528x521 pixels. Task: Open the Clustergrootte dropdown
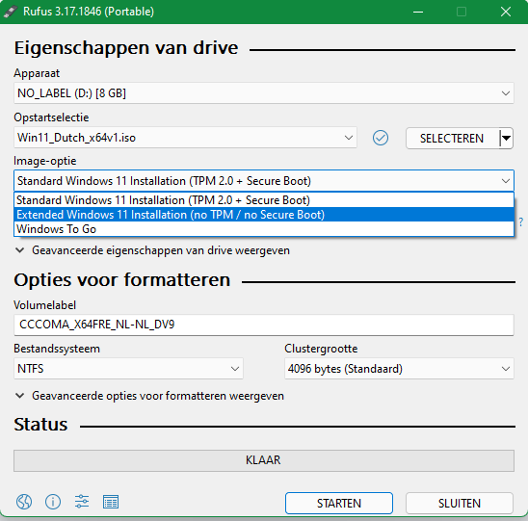tap(399, 369)
